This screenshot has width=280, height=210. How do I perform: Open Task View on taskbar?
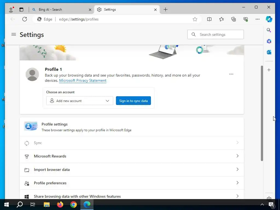(x=33, y=205)
